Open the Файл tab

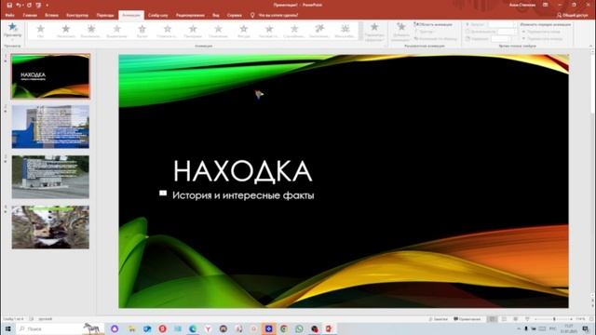pos(10,15)
